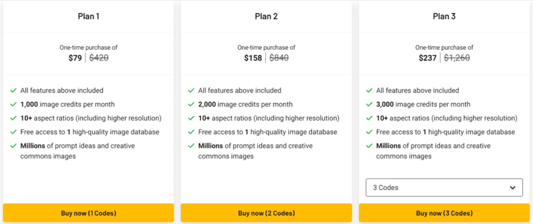Click the $79 price in Plan 1

[x=75, y=58]
